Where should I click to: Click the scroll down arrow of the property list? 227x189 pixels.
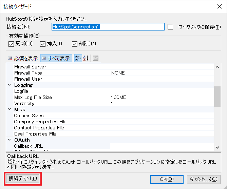(217, 147)
